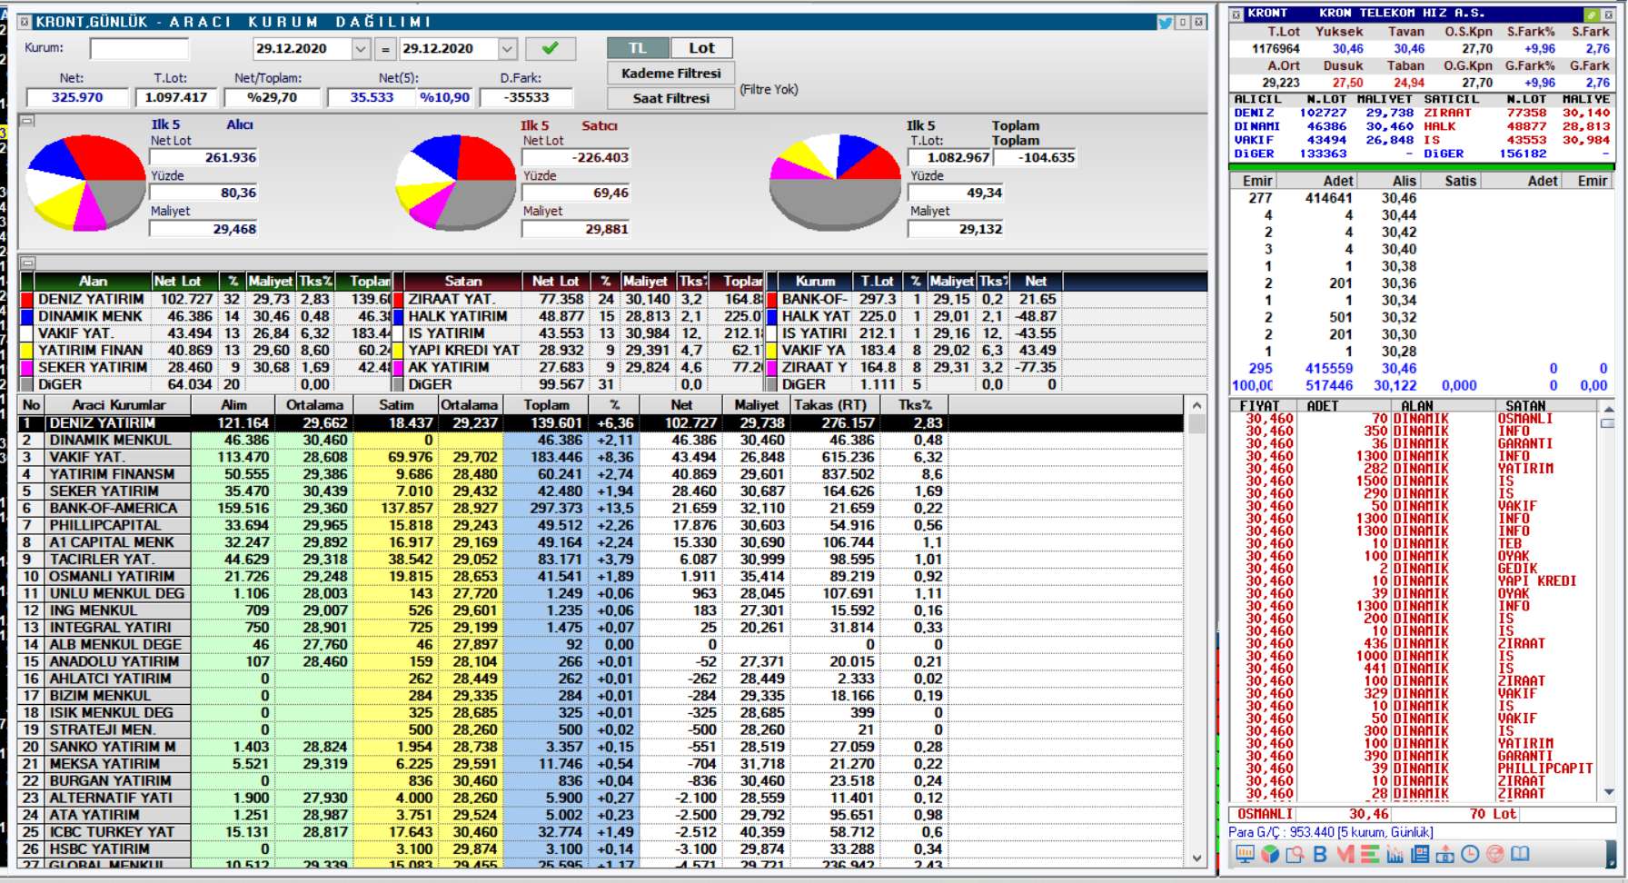1628x883 pixels.
Task: Collapse the top-5 tables section with minus box
Action: (x=27, y=263)
